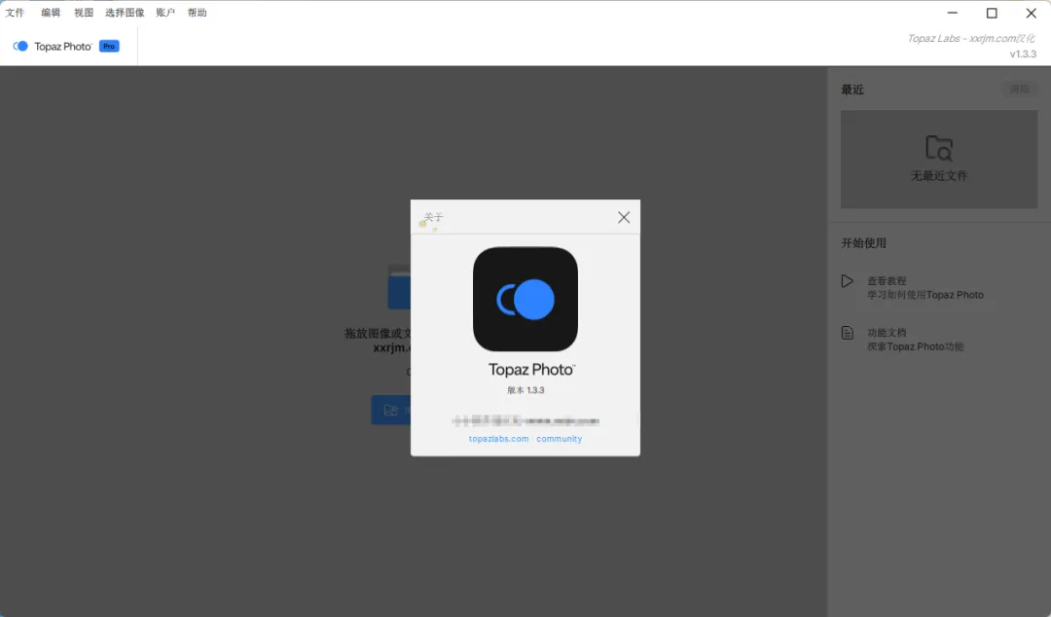The image size is (1051, 617).
Task: Click 探索Topaz Photo功能 description
Action: click(916, 346)
